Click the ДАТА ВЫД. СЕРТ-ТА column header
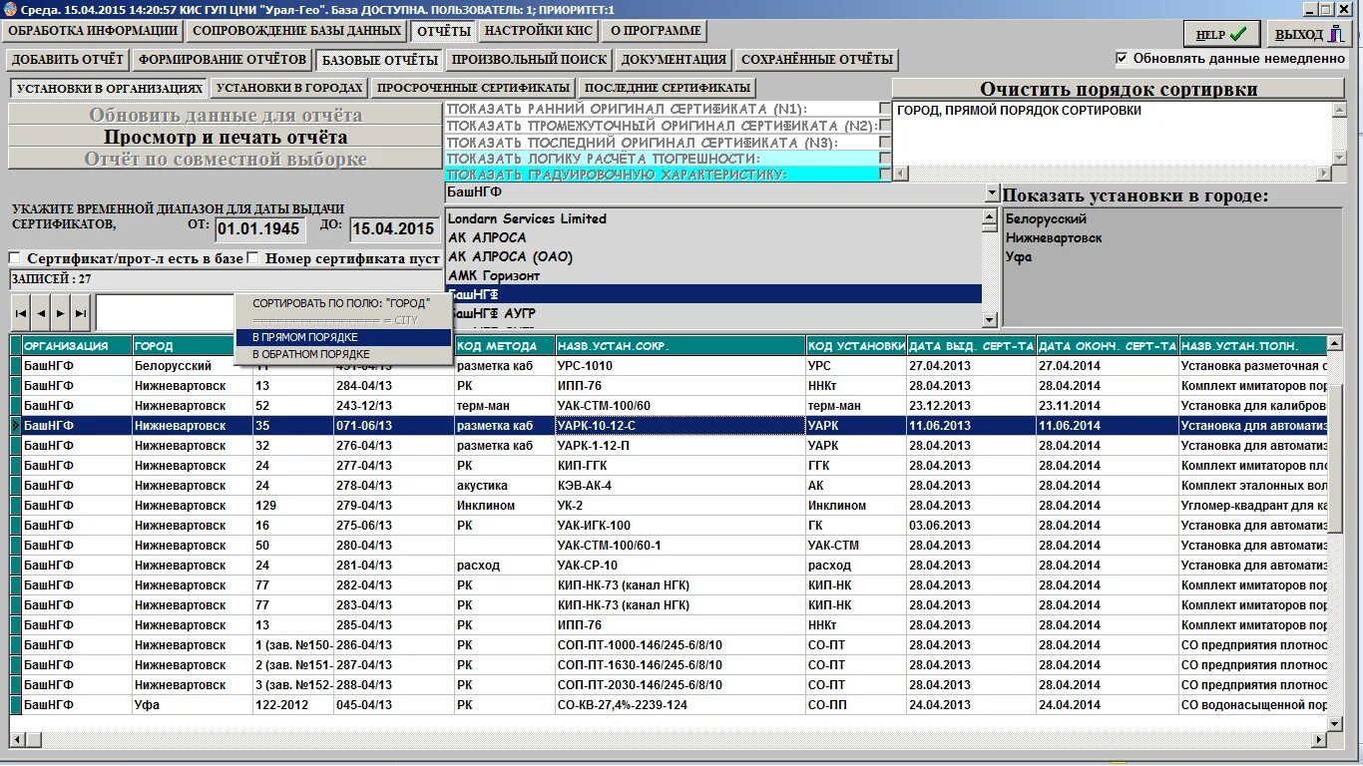This screenshot has width=1363, height=766. (971, 346)
